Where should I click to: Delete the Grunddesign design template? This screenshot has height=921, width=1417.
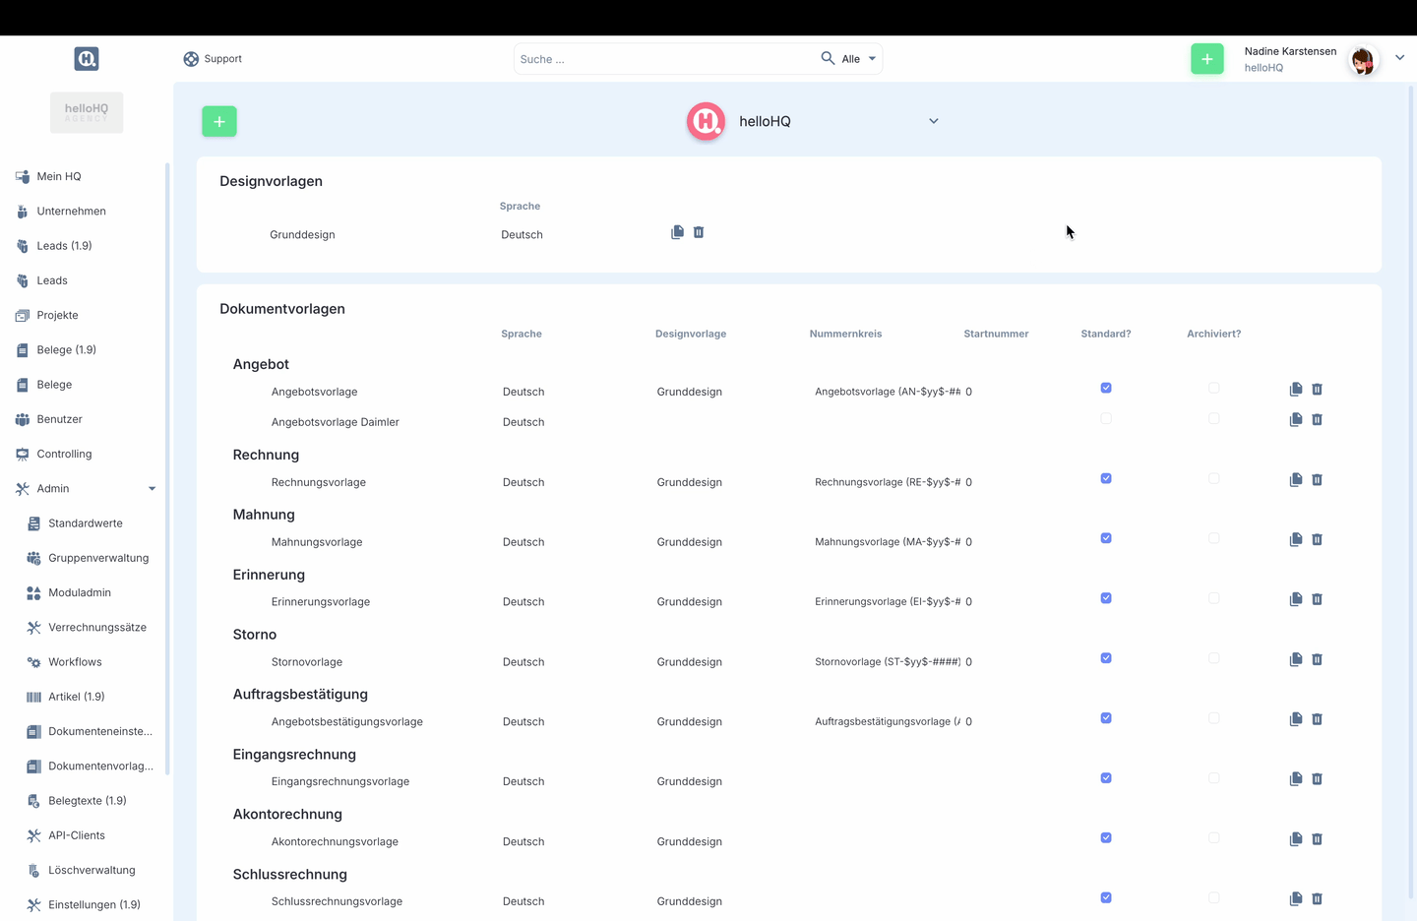[x=699, y=232]
